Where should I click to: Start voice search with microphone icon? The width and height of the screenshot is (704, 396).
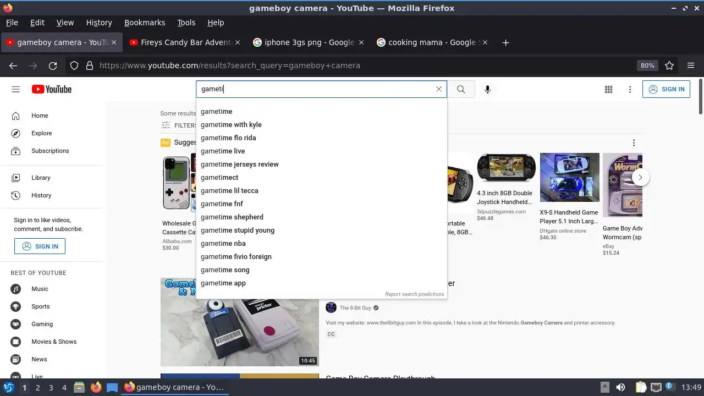(487, 89)
